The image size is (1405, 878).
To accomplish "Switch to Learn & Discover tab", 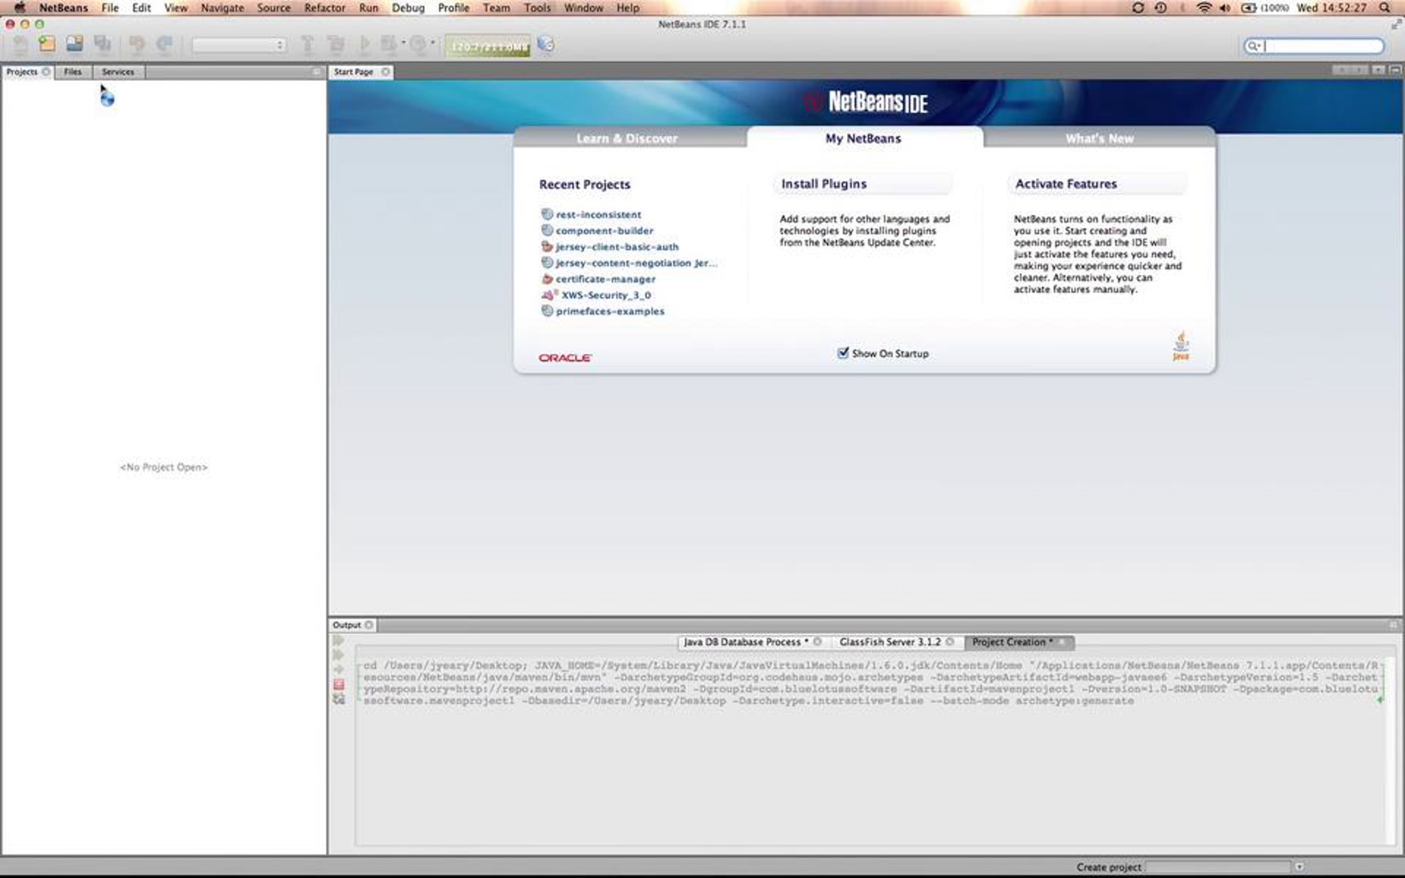I will click(626, 139).
